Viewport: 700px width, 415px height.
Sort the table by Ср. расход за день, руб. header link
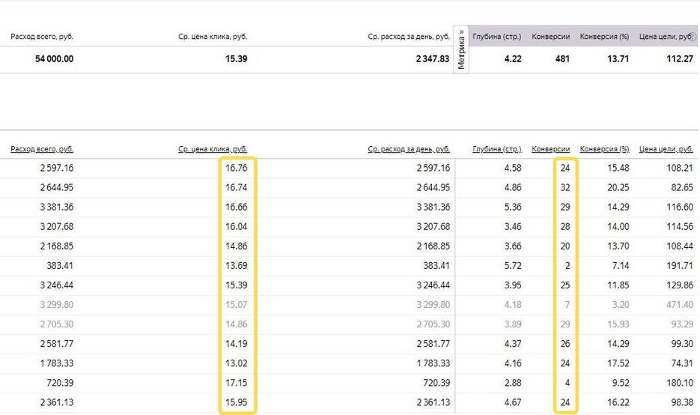click(x=409, y=149)
